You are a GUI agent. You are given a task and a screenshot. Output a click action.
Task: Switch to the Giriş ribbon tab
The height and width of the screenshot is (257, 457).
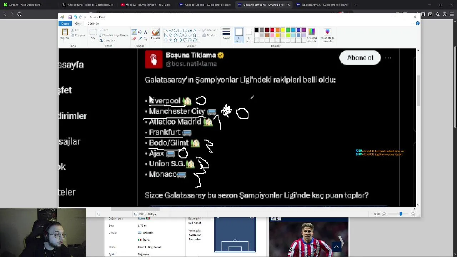78,24
